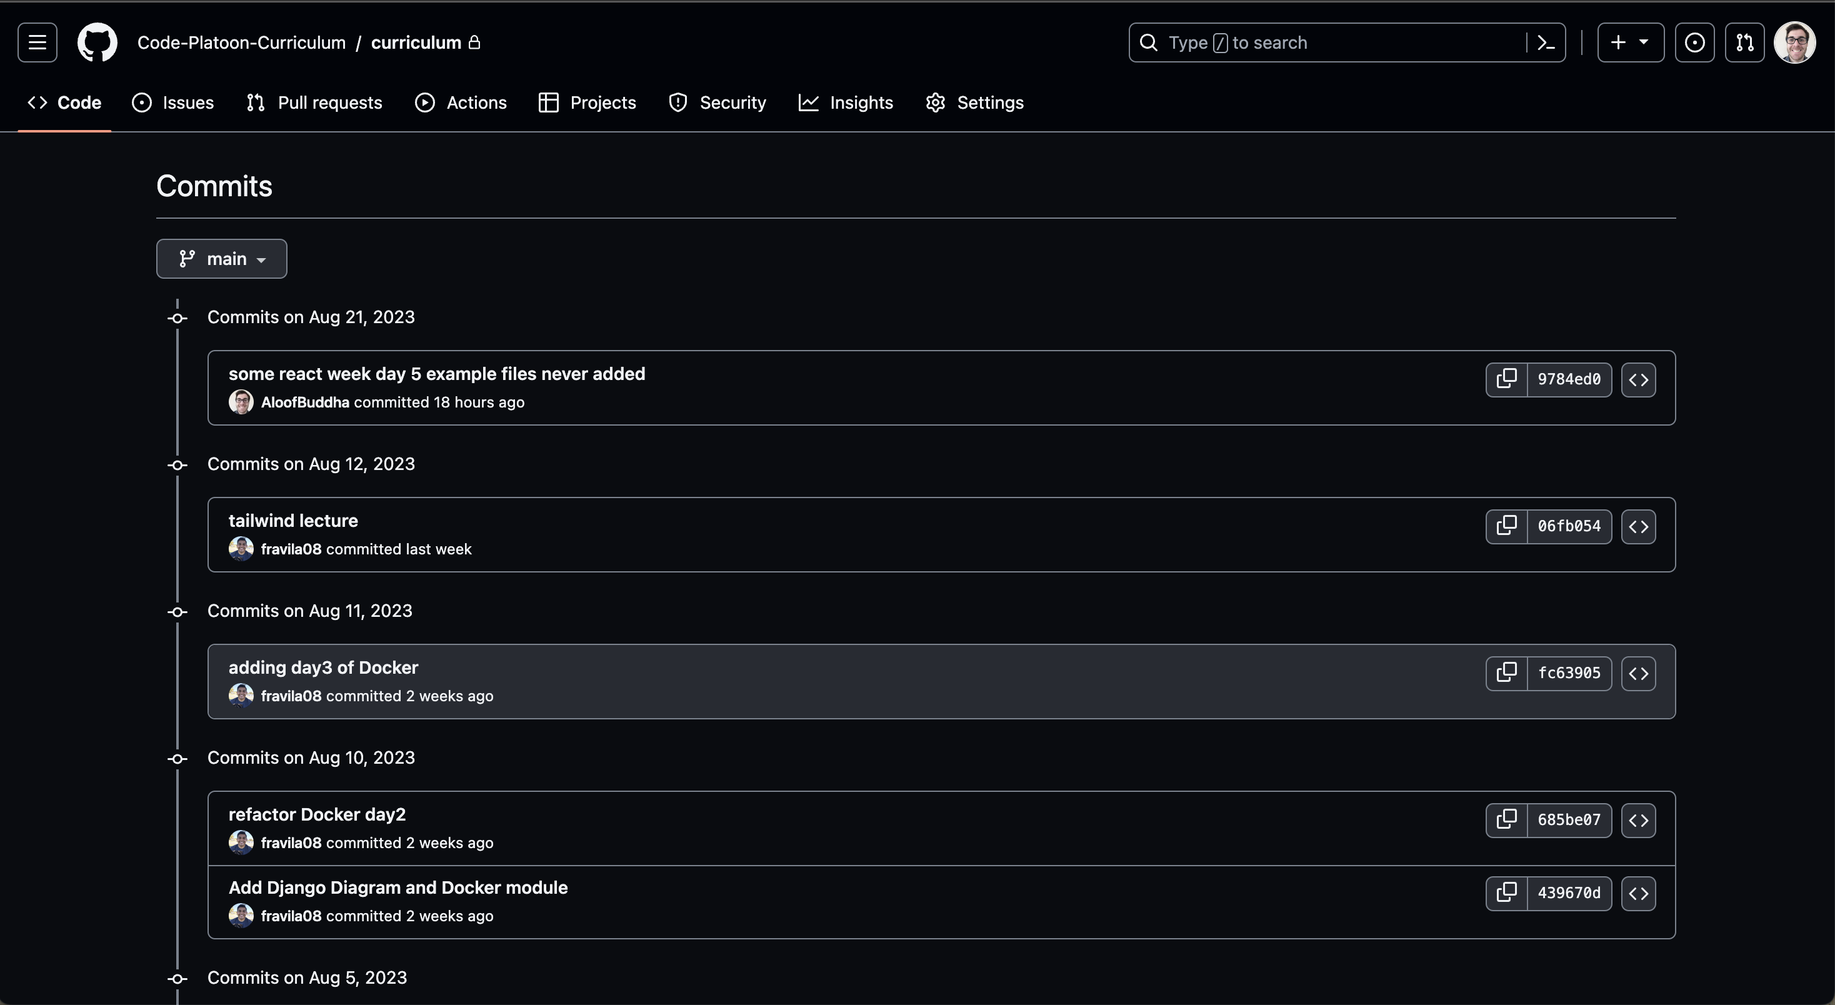Image resolution: width=1835 pixels, height=1005 pixels.
Task: Open commit 06fb054 via its SHA button
Action: [1569, 526]
